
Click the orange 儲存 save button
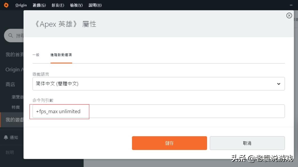pos(169,143)
